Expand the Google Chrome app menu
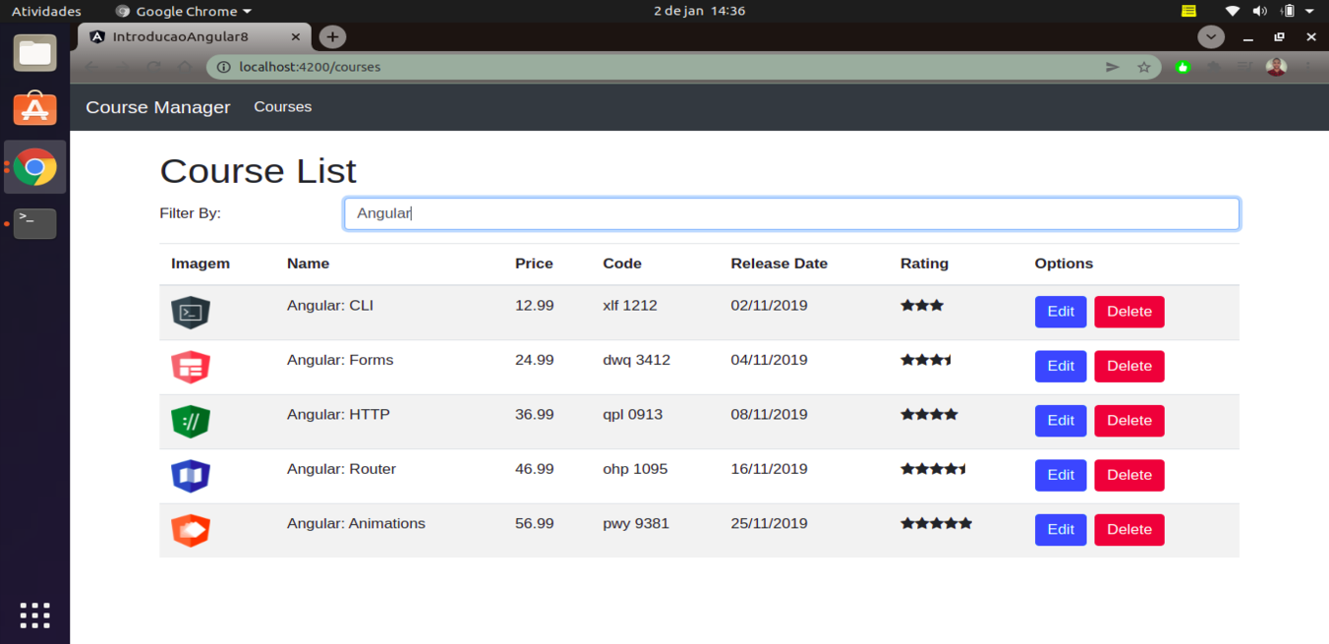Viewport: 1329px width, 644px height. [x=183, y=11]
